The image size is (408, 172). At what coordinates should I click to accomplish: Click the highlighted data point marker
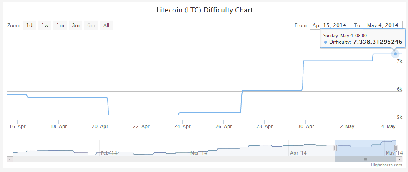coord(395,54)
